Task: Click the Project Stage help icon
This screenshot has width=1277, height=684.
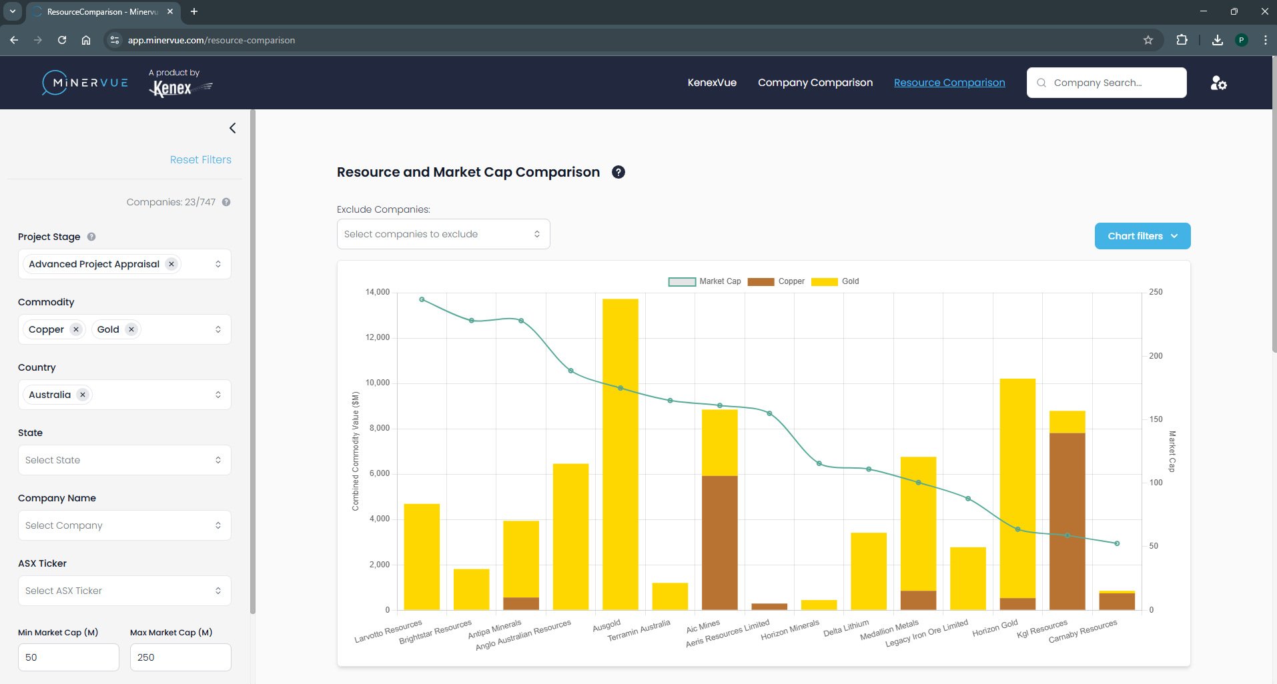Action: 91,237
